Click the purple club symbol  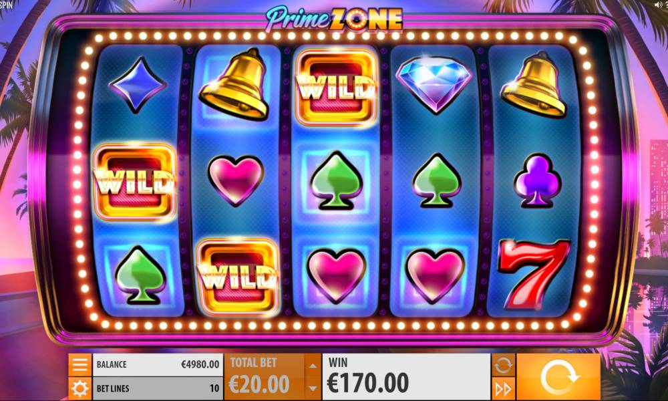(x=537, y=180)
